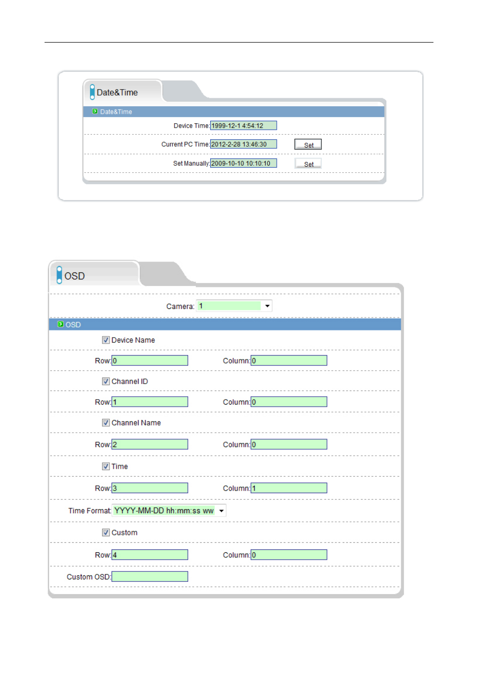Click green arrow icon beside OSD header

pyautogui.click(x=61, y=324)
